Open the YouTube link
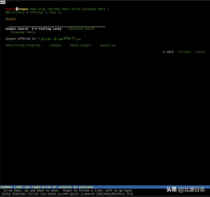The width and height of the screenshot is (210, 197). point(54,9)
